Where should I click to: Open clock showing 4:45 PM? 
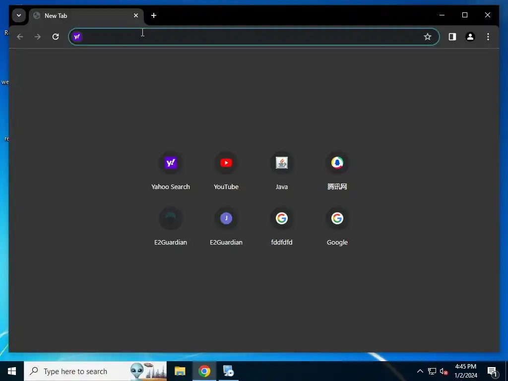pos(465,371)
